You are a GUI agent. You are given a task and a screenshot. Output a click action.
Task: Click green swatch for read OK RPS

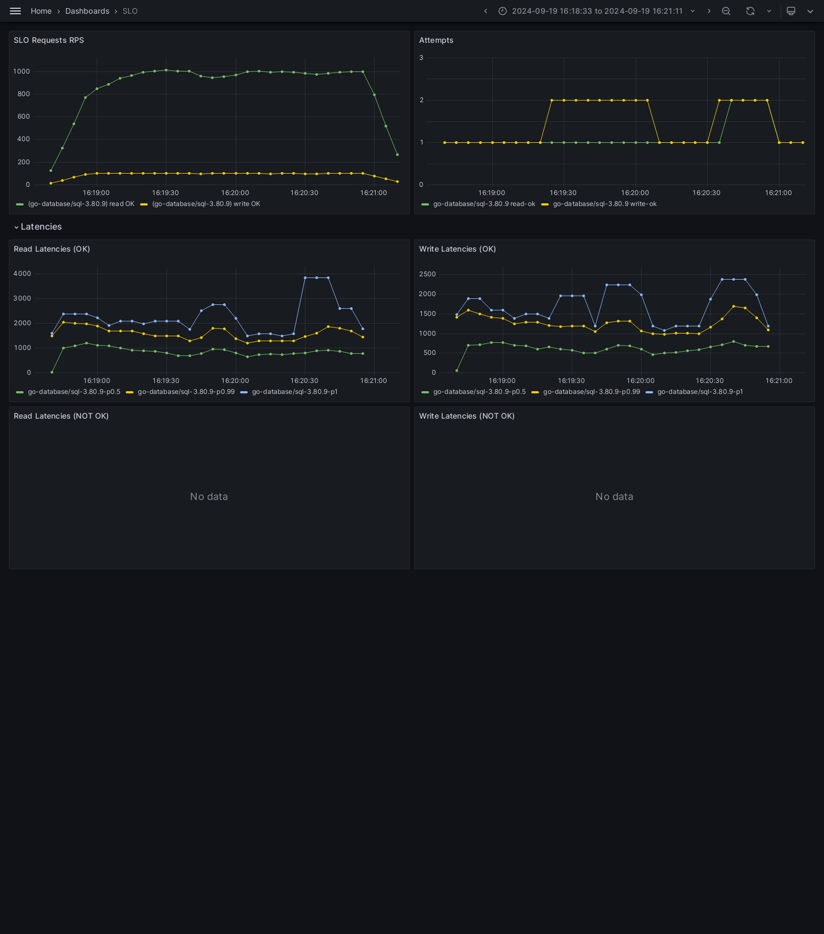click(x=20, y=204)
